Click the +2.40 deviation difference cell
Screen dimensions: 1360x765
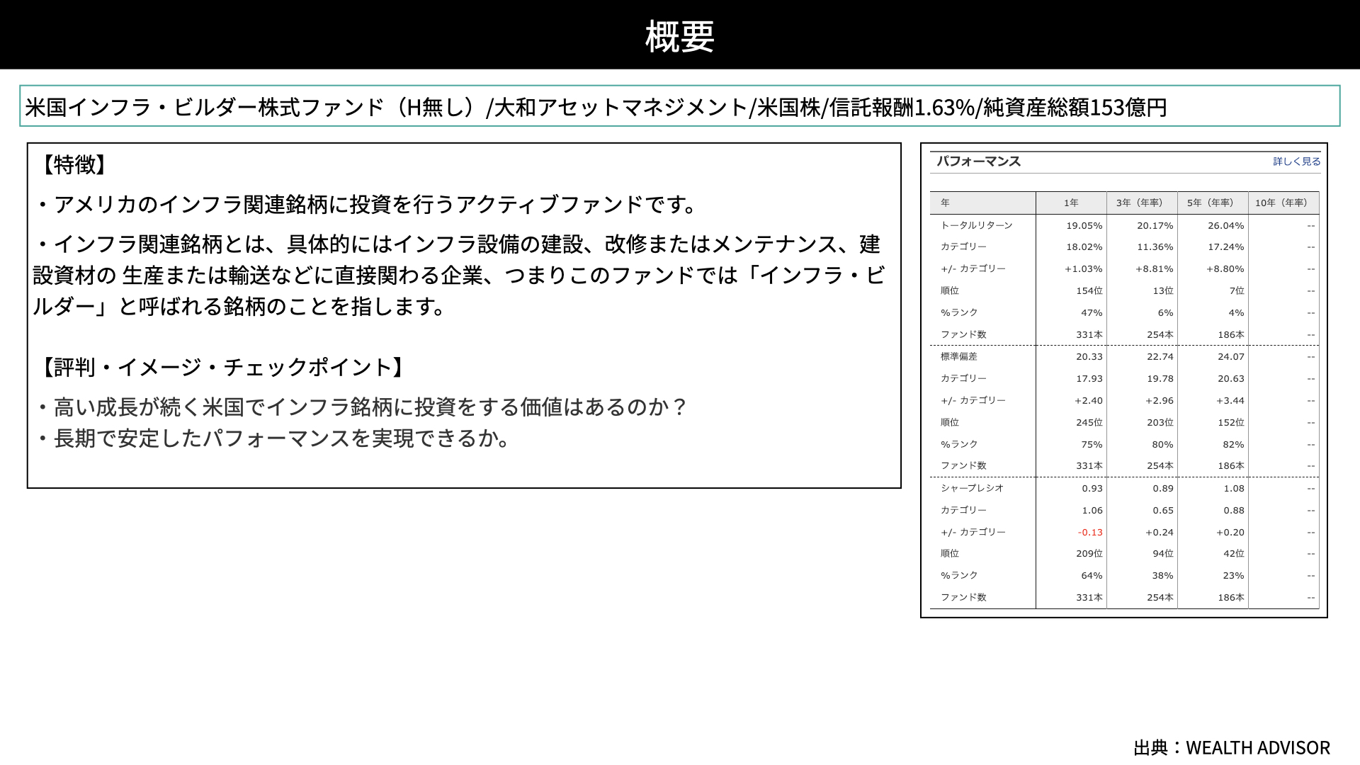click(x=1088, y=401)
